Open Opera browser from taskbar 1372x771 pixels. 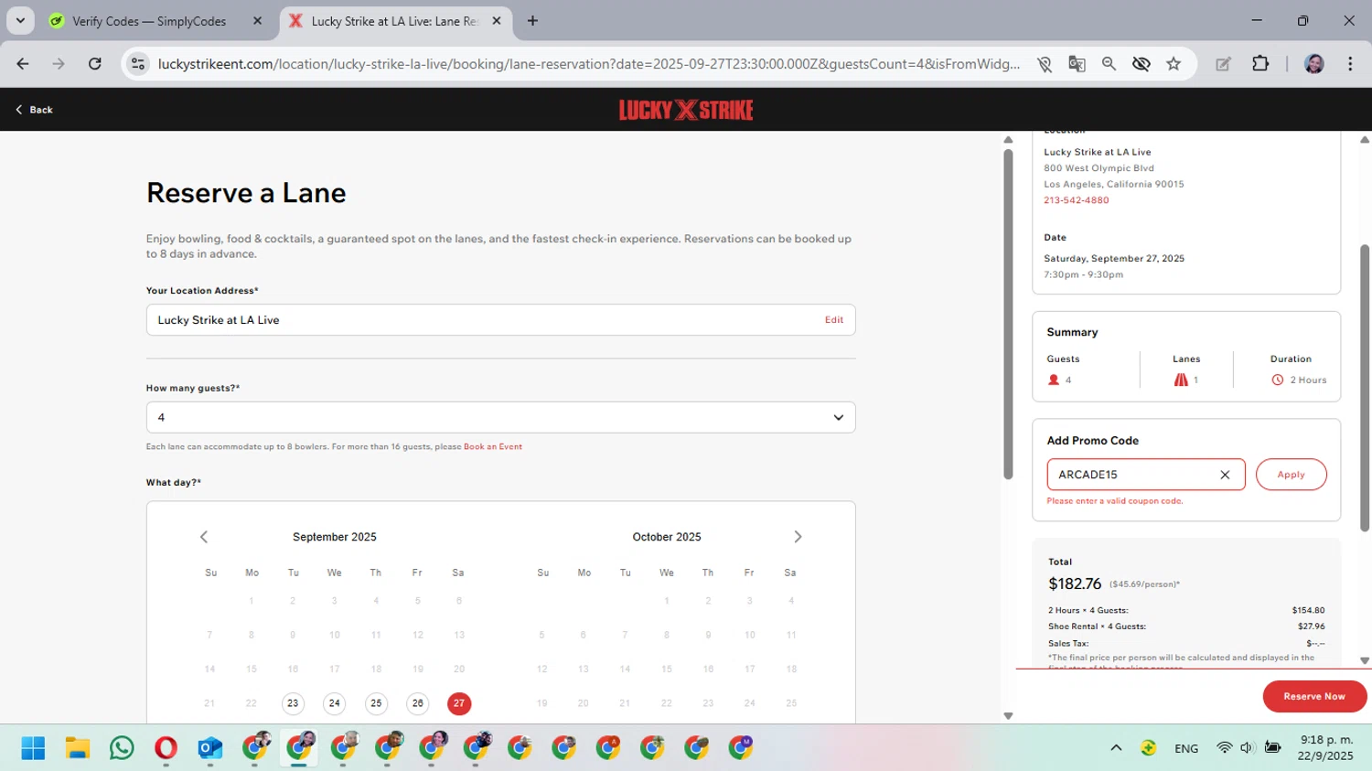[x=166, y=748]
